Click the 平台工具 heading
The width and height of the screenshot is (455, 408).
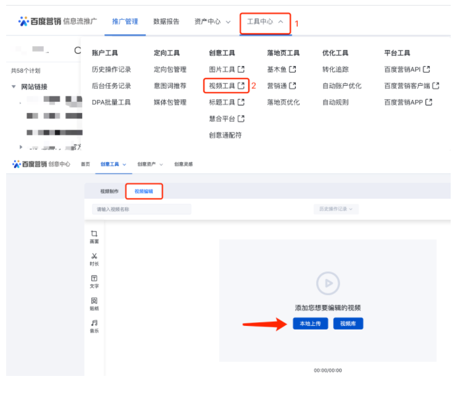tap(397, 53)
